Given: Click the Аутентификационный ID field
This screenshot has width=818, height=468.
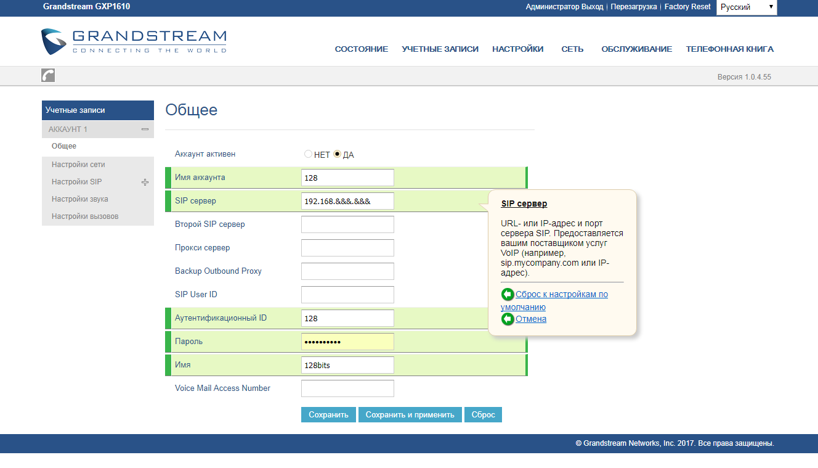Looking at the screenshot, I should click(347, 318).
